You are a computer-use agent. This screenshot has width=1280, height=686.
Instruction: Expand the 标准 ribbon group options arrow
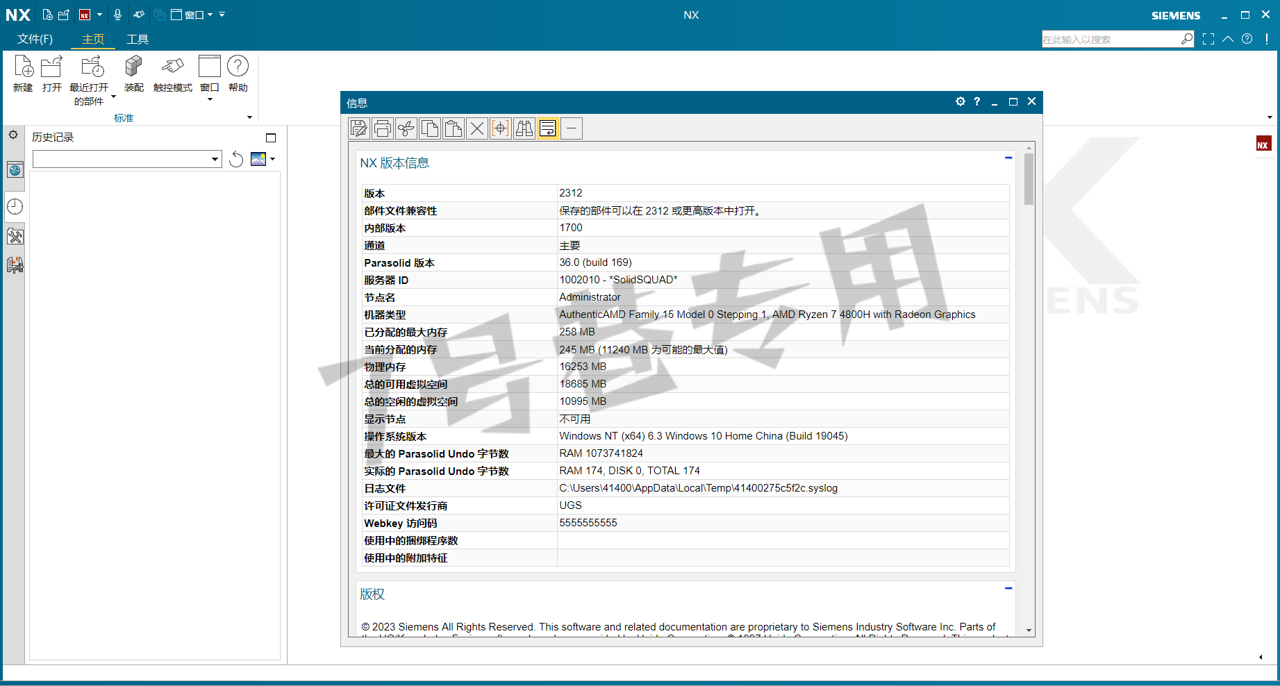tap(250, 117)
